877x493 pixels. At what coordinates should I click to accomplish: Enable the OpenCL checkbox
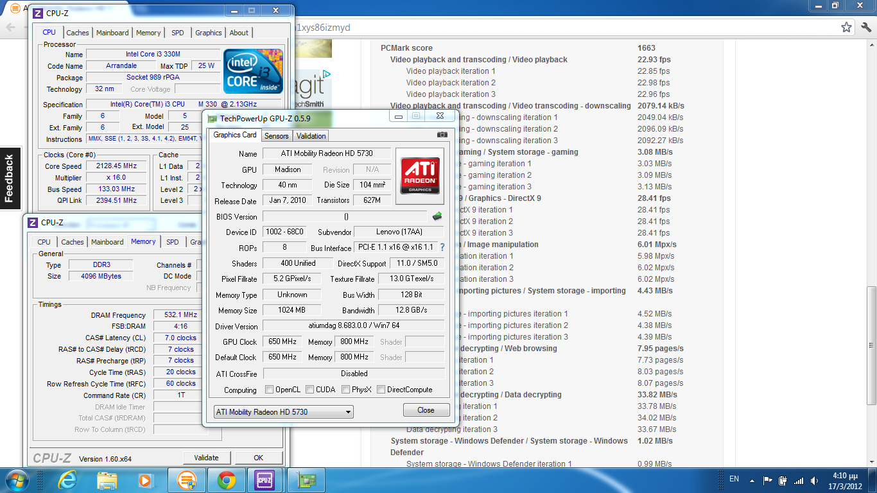coord(270,390)
